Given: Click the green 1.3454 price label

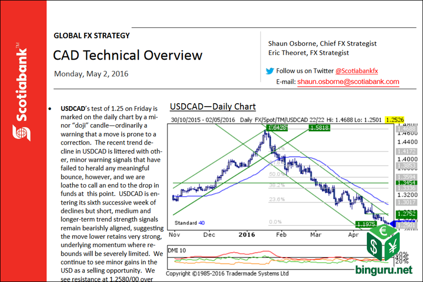Looking at the screenshot, I should click(x=407, y=183).
